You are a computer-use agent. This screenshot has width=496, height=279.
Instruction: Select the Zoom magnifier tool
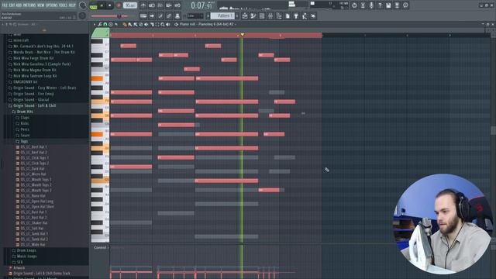[x=163, y=24]
